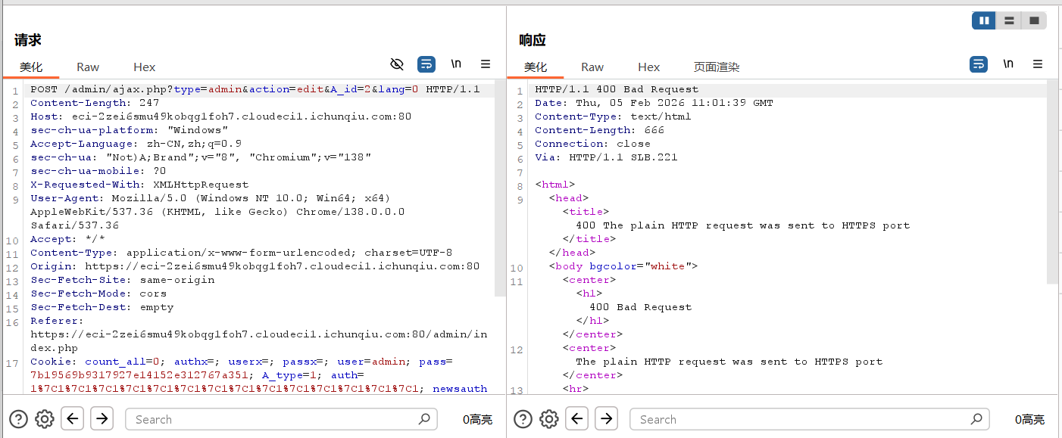Image resolution: width=1062 pixels, height=438 pixels.
Task: Switch to request 美化 tab
Action: (x=31, y=67)
